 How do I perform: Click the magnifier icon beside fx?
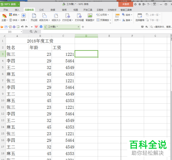click(31, 32)
